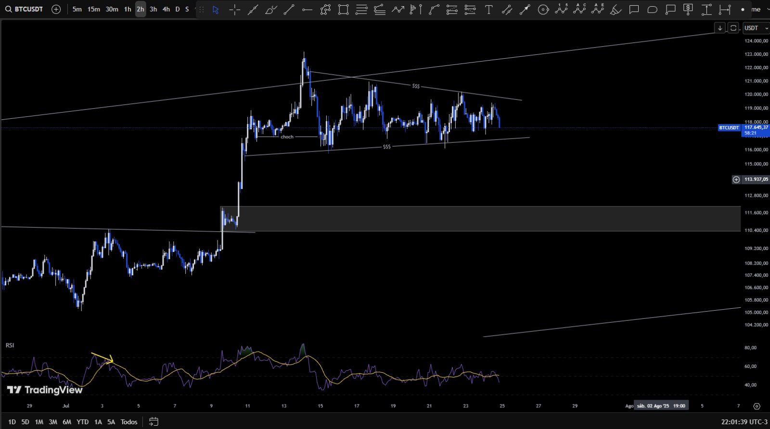This screenshot has height=429, width=770.
Task: Select the crosshair cursor tool
Action: point(234,10)
